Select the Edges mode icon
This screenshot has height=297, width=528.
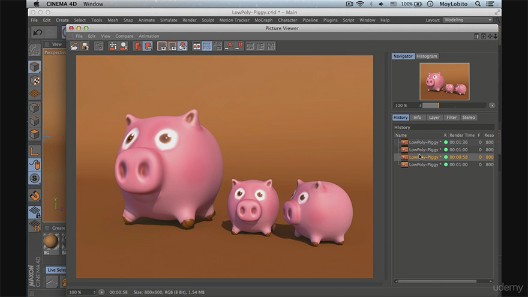point(35,121)
